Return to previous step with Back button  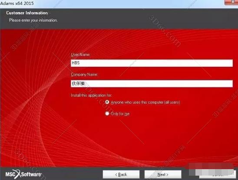click(121, 174)
